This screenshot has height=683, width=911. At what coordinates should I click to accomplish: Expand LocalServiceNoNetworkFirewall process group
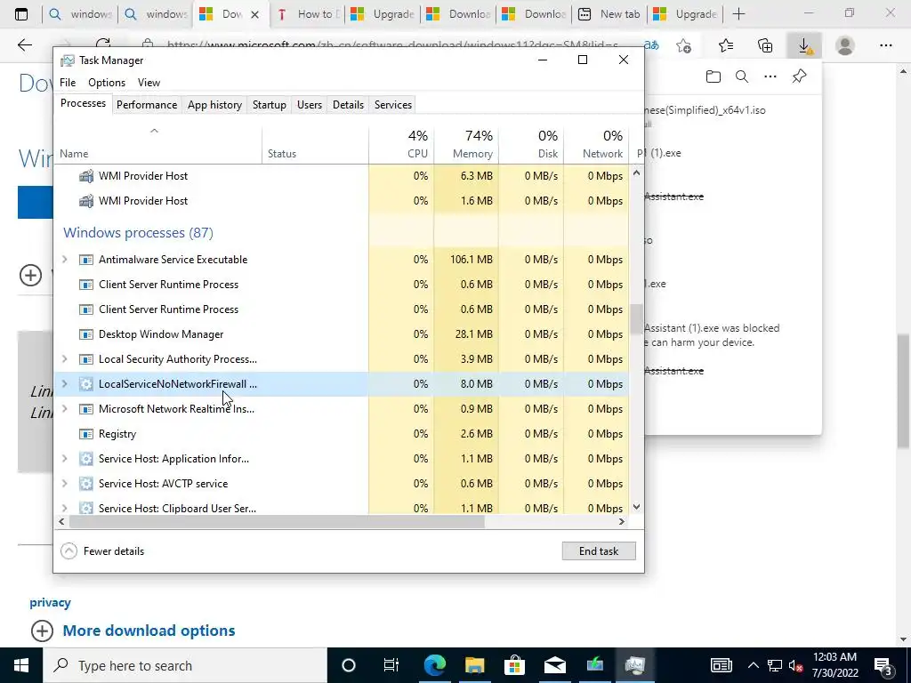tap(64, 384)
